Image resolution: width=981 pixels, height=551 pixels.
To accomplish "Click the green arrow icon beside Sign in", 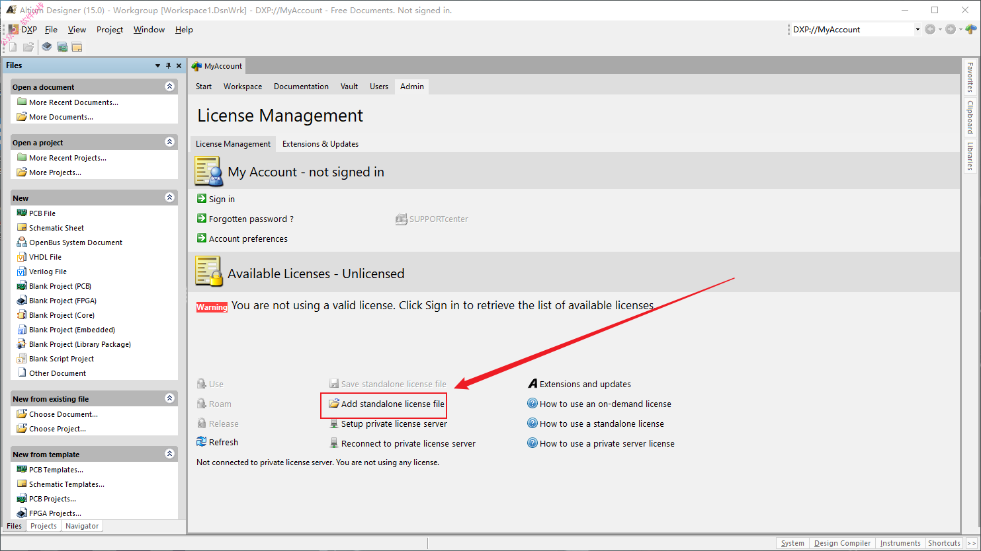I will [x=202, y=199].
